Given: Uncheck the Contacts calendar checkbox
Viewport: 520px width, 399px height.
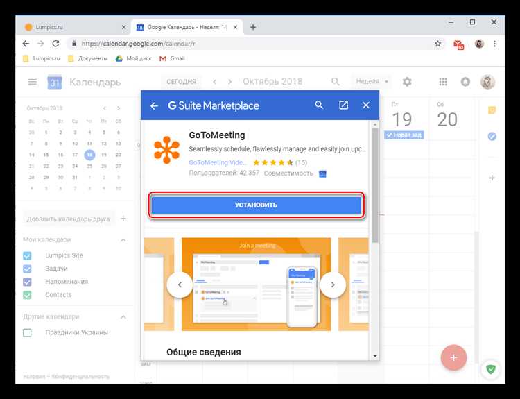Looking at the screenshot, I should 27,295.
